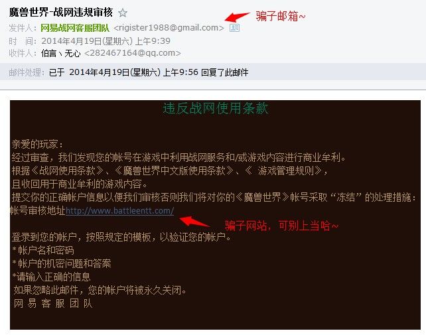This screenshot has width=426, height=335.
Task: Open the sender contact card icon
Action: [234, 28]
